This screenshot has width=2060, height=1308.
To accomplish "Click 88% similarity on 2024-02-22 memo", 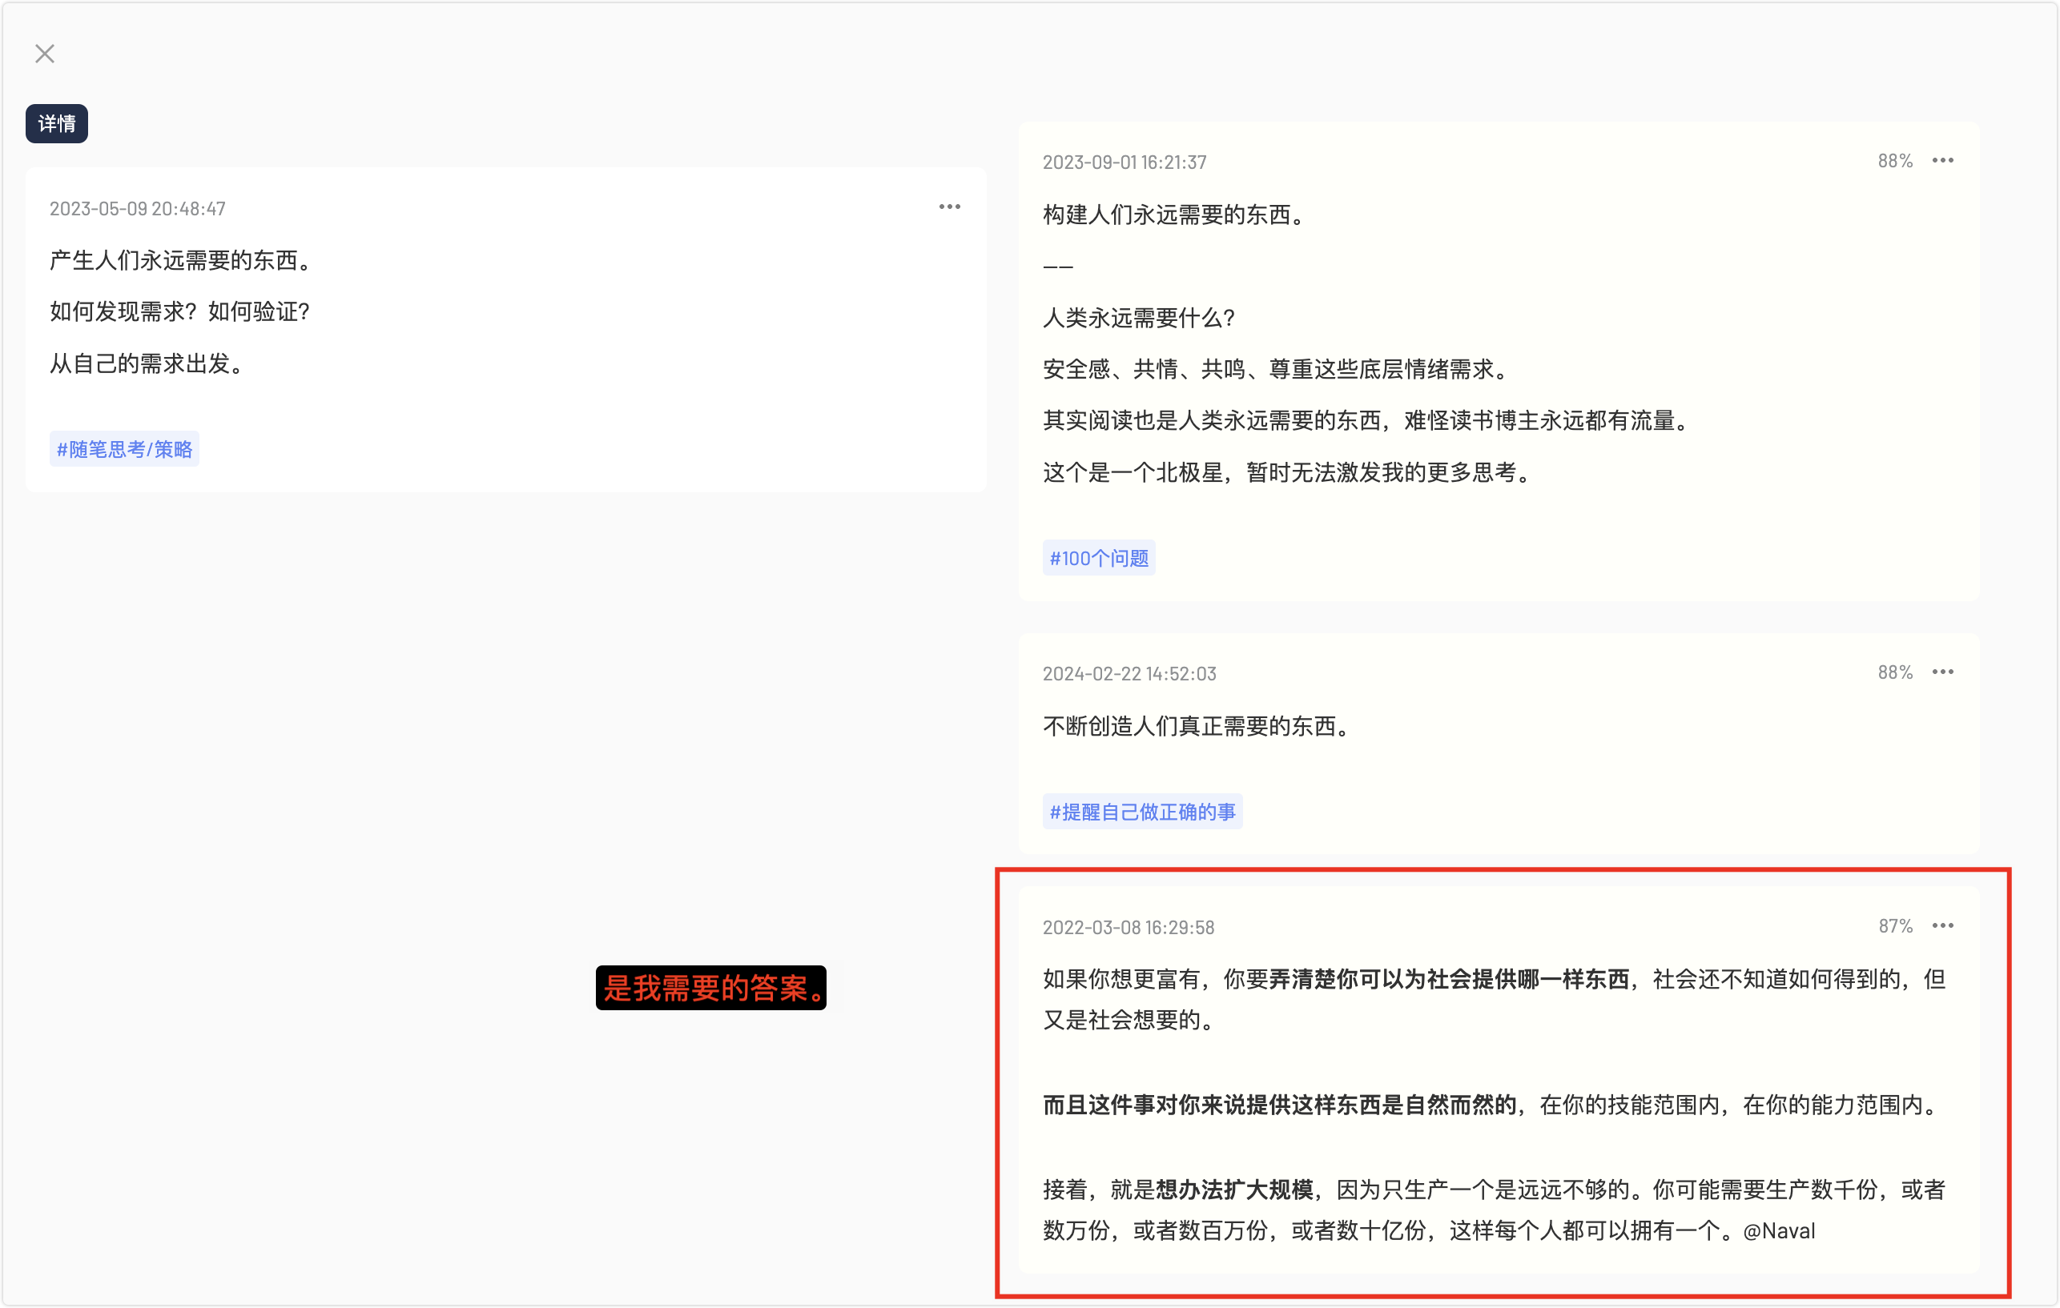I will pyautogui.click(x=1894, y=672).
